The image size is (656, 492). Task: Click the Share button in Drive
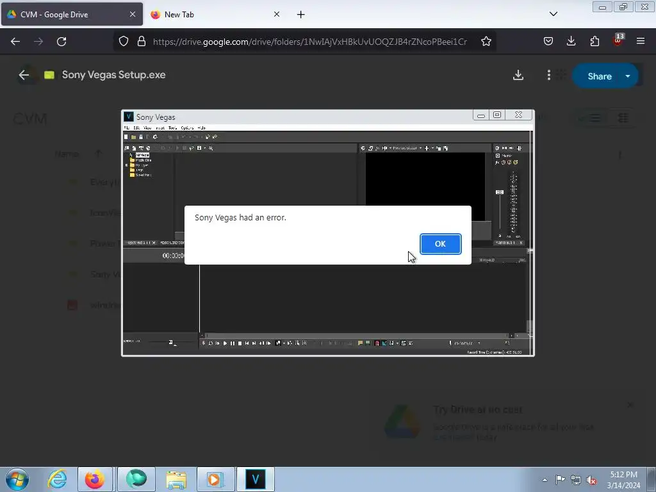point(599,76)
